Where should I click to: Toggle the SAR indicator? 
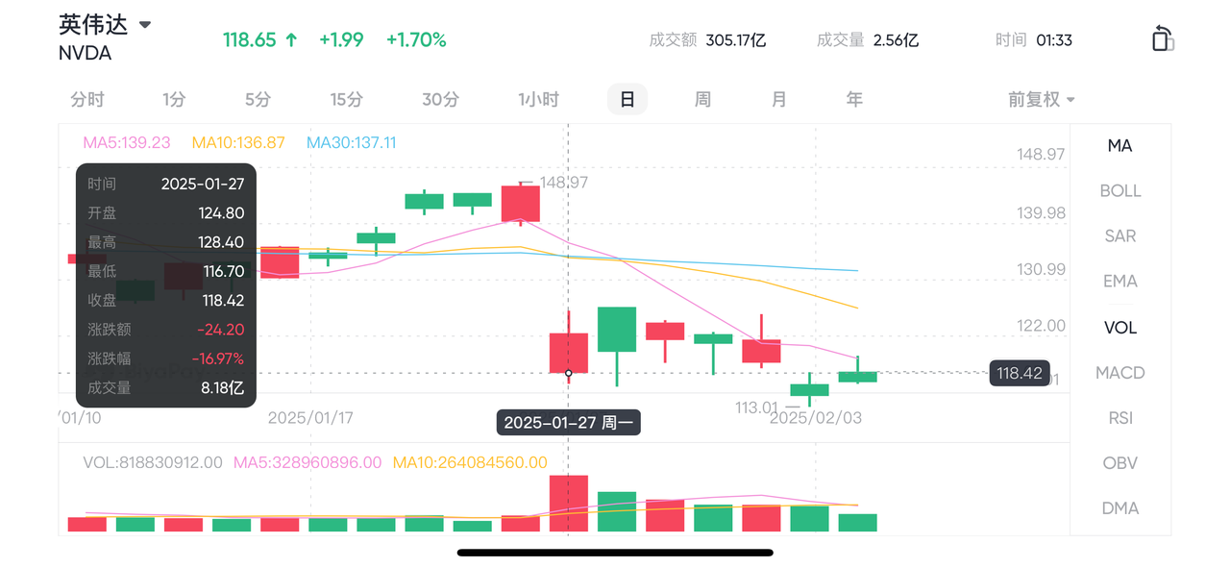[1119, 235]
